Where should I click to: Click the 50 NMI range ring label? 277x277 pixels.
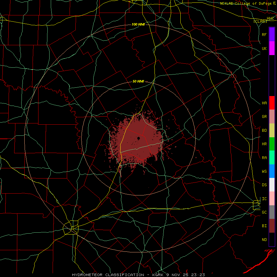(x=138, y=82)
